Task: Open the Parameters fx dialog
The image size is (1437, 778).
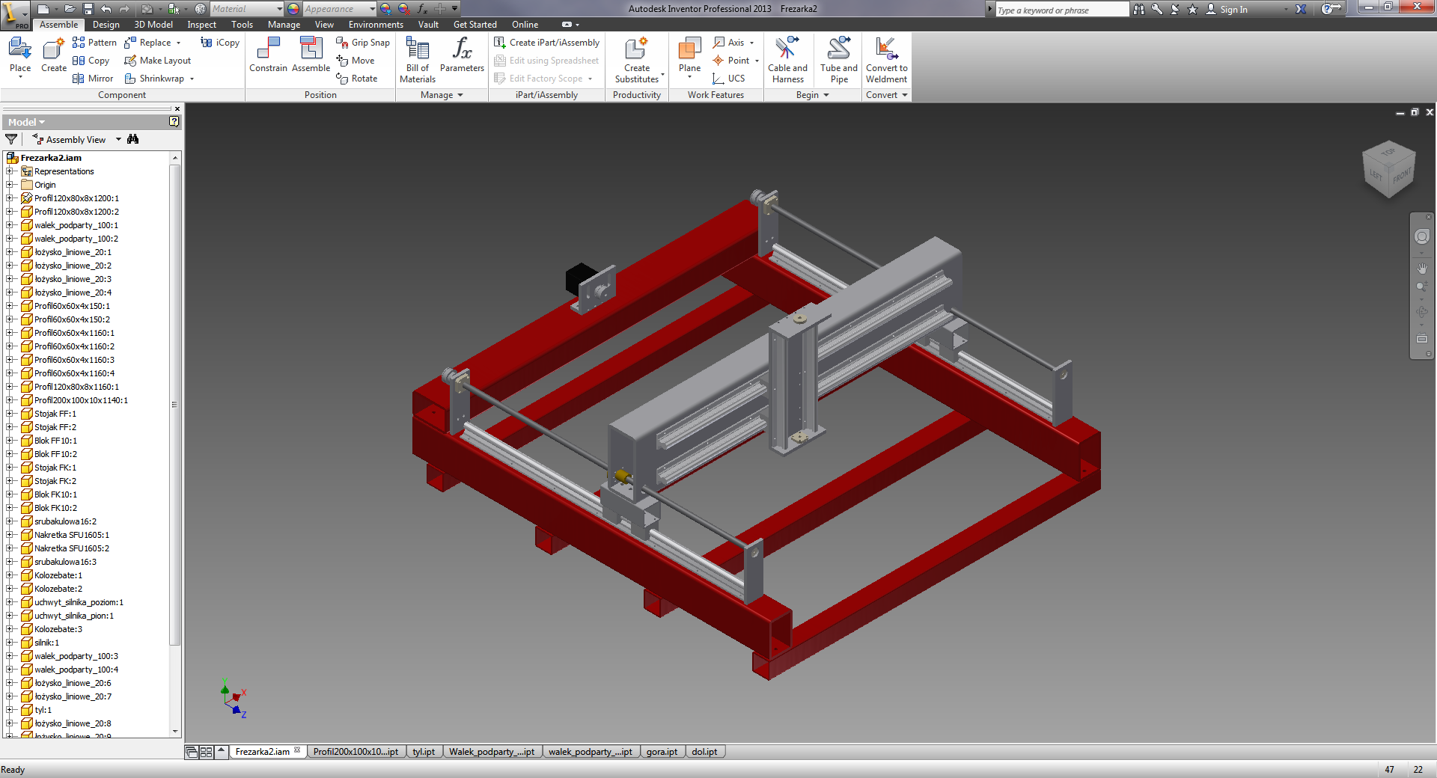Action: [x=462, y=55]
